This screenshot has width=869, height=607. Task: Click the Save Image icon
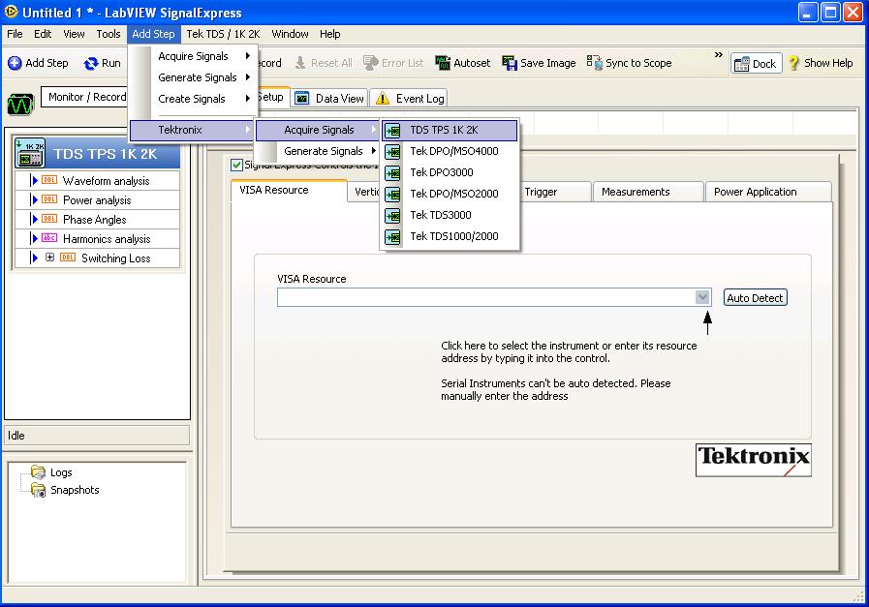pos(510,63)
